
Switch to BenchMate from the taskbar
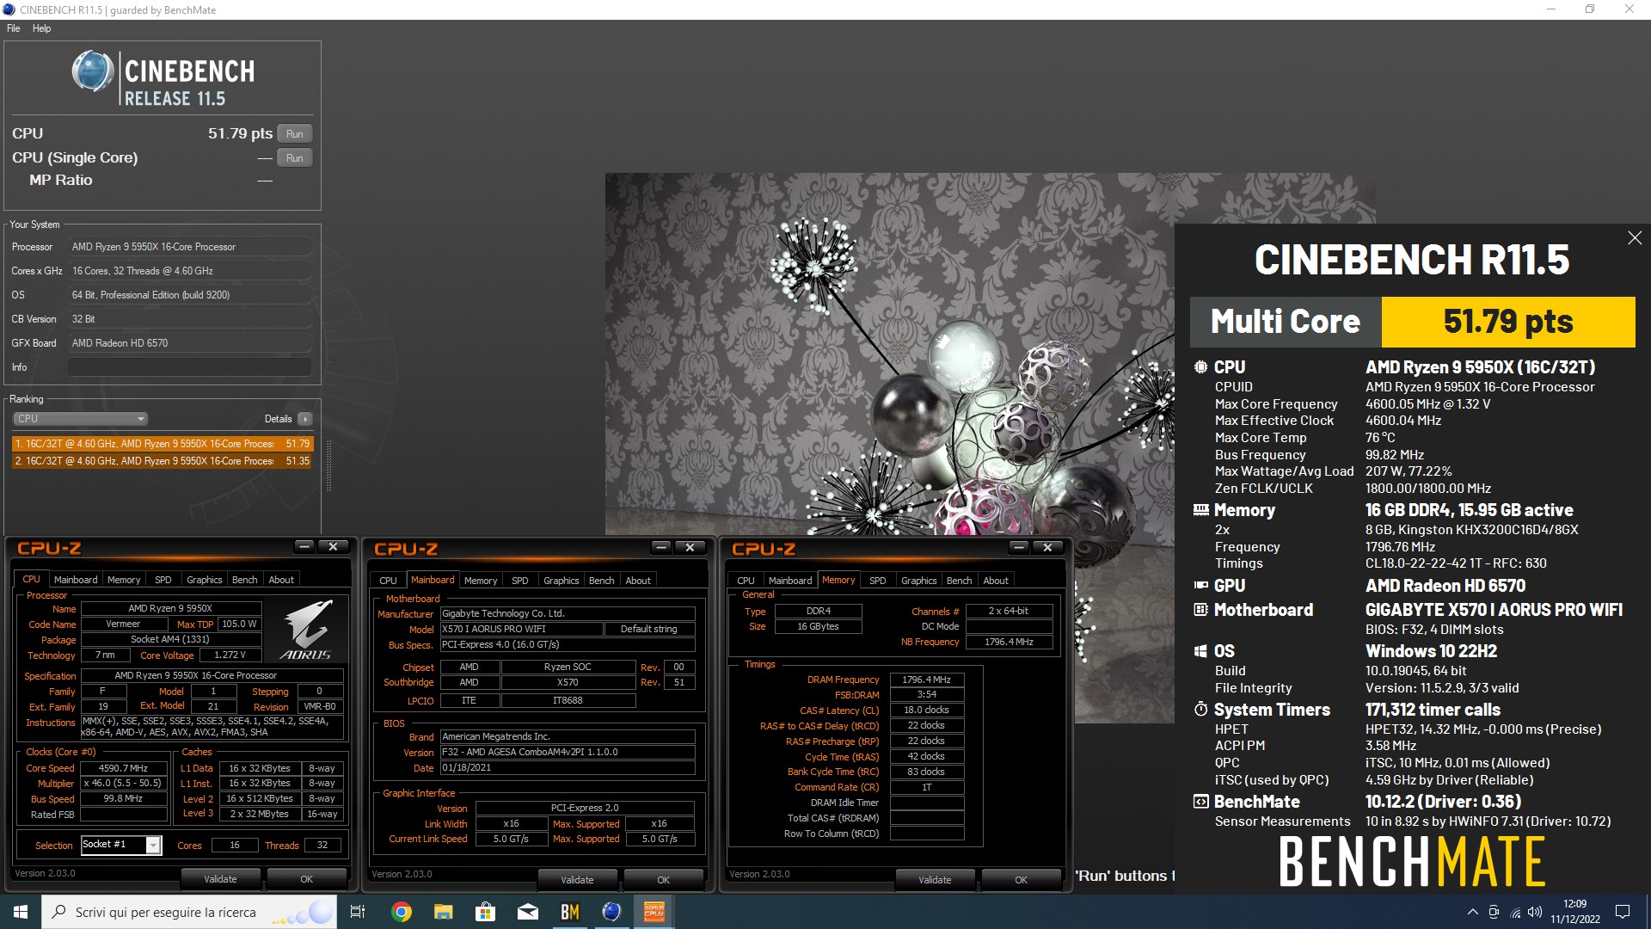pos(569,912)
